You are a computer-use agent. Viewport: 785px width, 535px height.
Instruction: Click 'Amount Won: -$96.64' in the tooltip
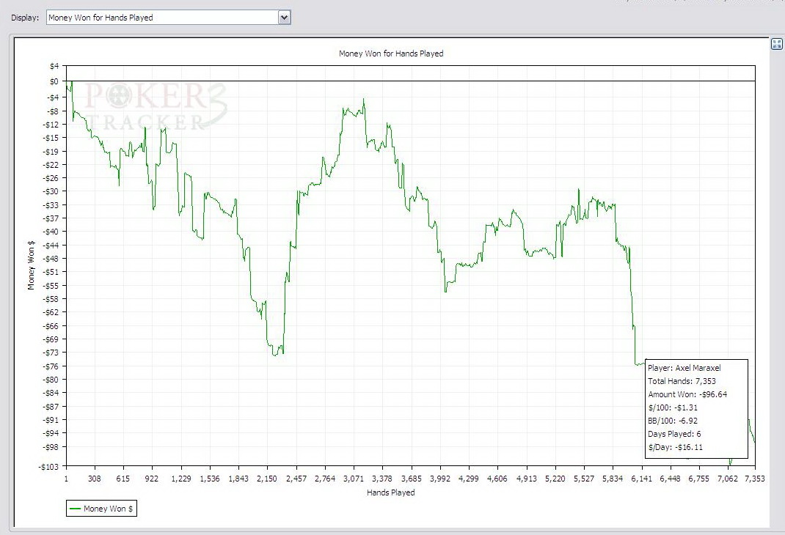coord(687,394)
